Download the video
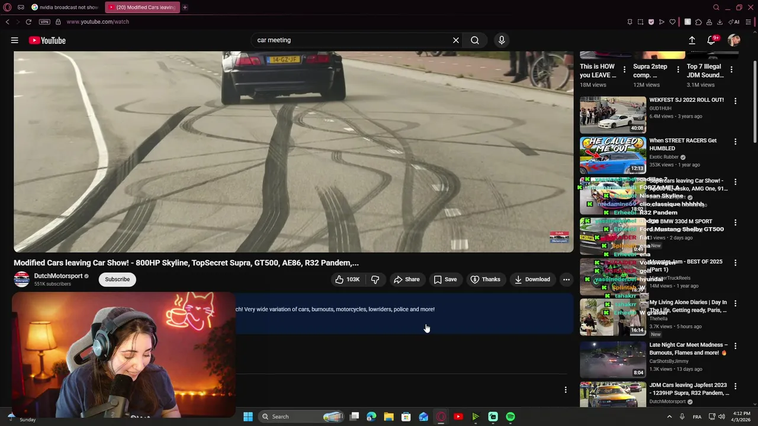 tap(532, 279)
